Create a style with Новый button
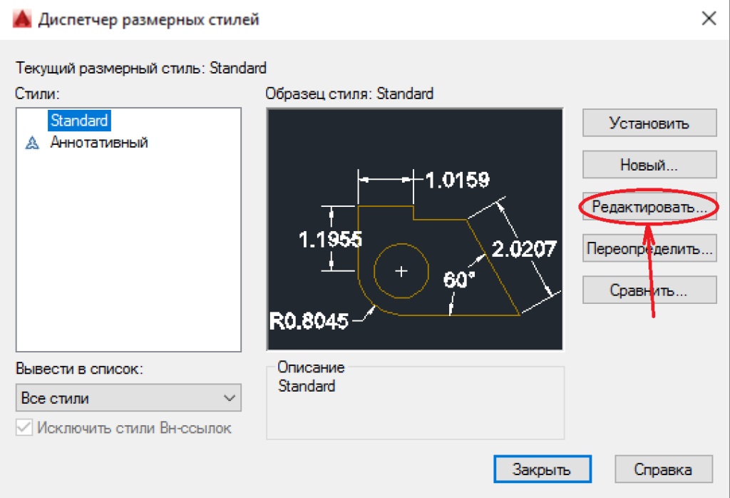Screen dimensions: 730x498 click(x=649, y=165)
